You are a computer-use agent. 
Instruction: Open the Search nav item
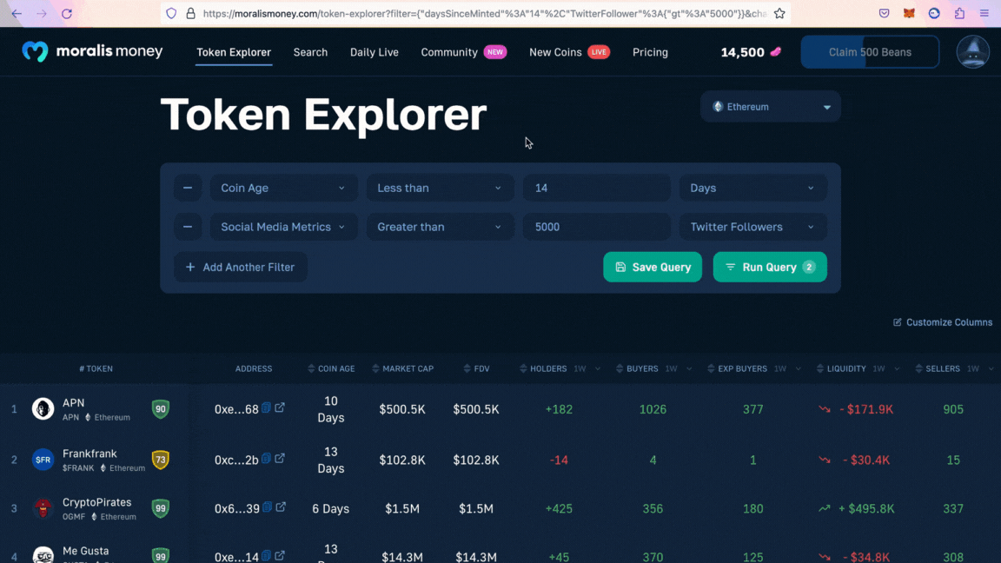click(x=310, y=52)
